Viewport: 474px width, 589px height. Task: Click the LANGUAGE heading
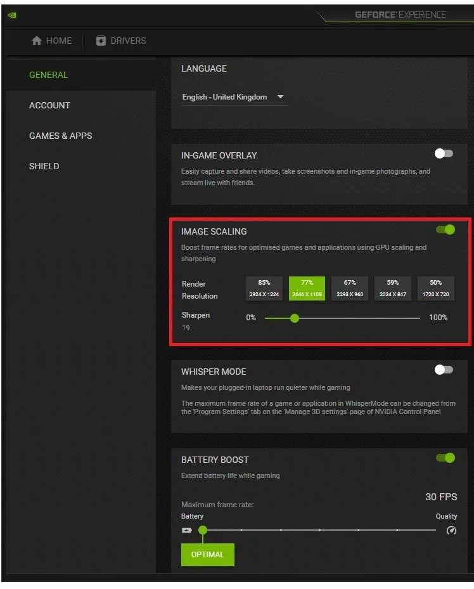tap(204, 68)
